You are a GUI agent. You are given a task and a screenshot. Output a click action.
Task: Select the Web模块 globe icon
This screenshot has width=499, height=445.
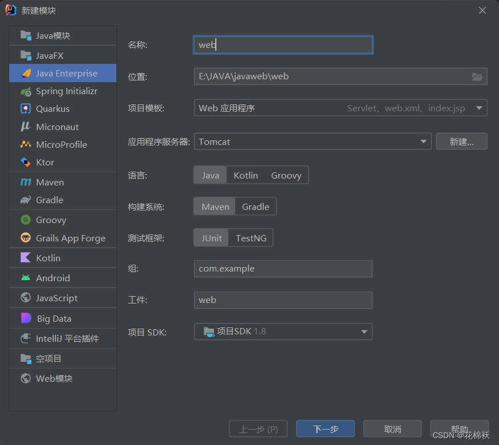[x=26, y=378]
